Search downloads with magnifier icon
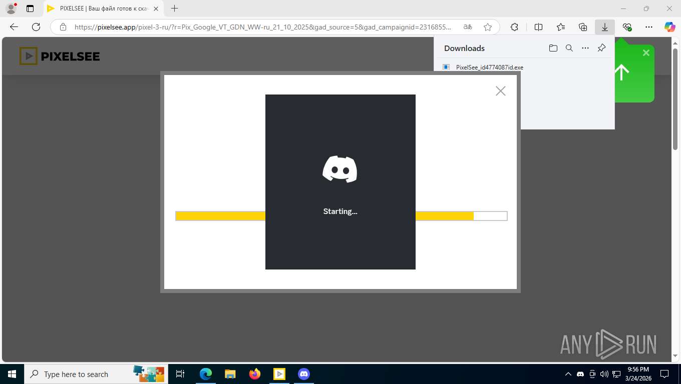Image resolution: width=681 pixels, height=384 pixels. click(569, 48)
